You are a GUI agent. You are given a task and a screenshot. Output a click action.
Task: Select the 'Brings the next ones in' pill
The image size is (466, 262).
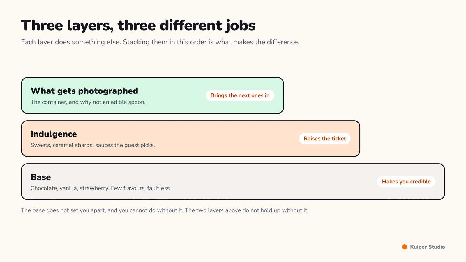click(x=240, y=95)
